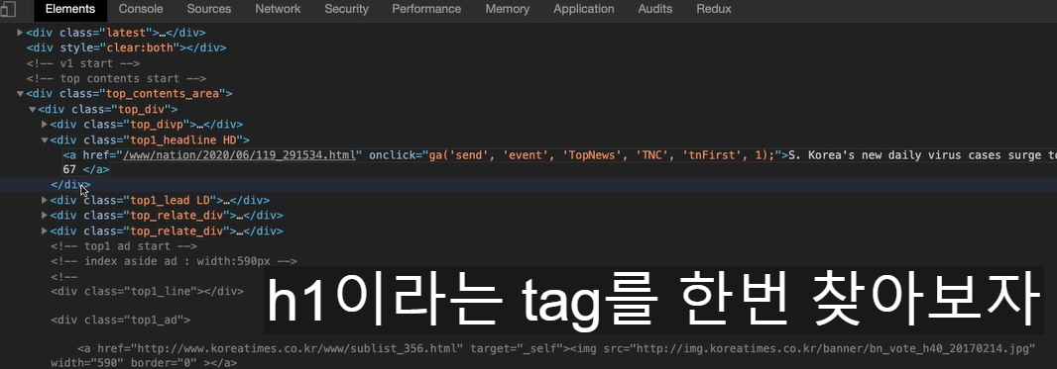1057x369 pixels.
Task: Open the Application tab
Action: [x=584, y=10]
